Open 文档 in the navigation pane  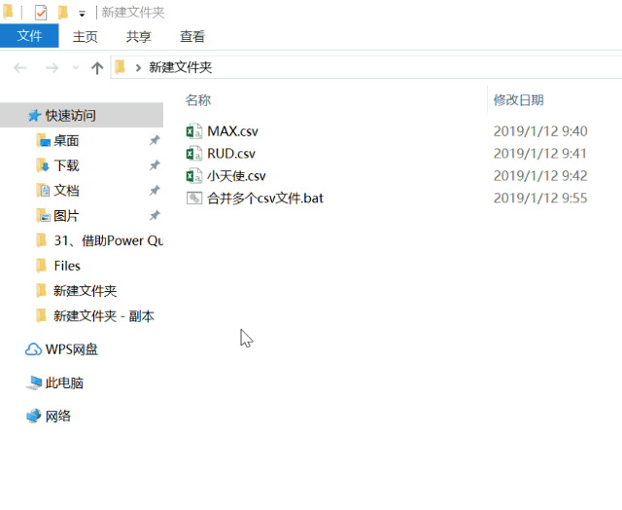[66, 191]
